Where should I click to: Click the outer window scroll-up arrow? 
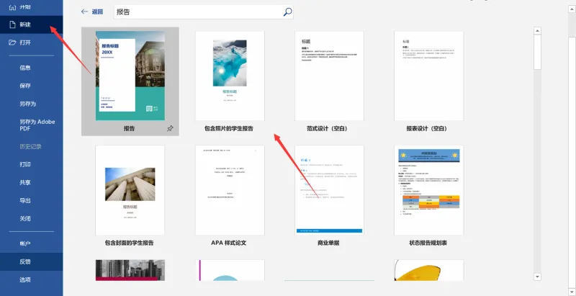tap(572, 8)
